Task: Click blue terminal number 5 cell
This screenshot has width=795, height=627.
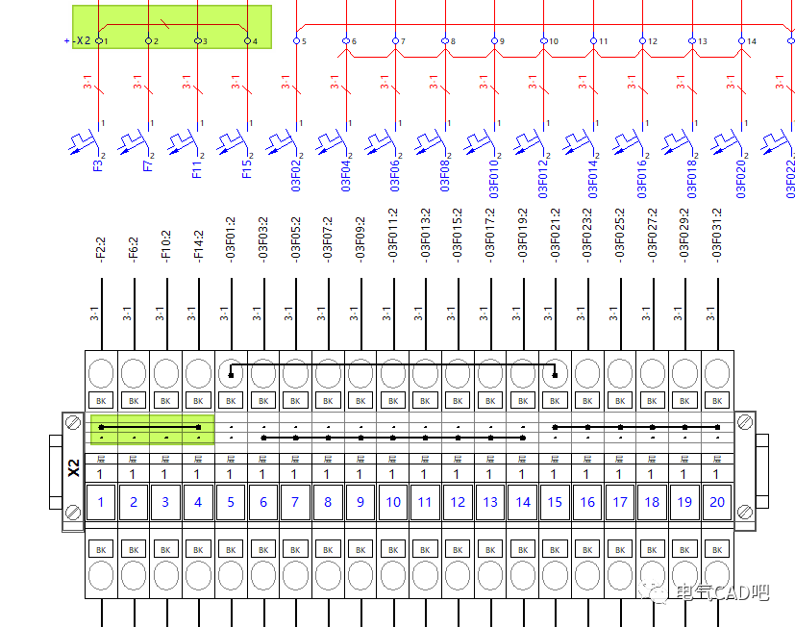Action: point(231,502)
